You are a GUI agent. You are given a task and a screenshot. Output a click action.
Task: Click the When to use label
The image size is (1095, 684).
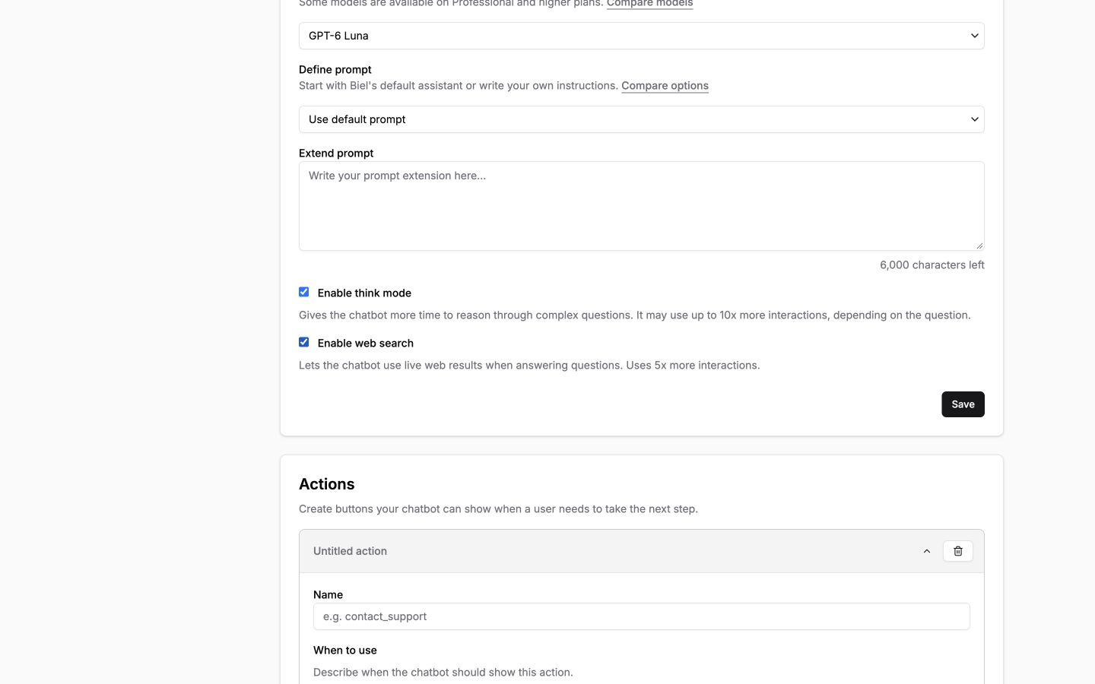click(345, 650)
